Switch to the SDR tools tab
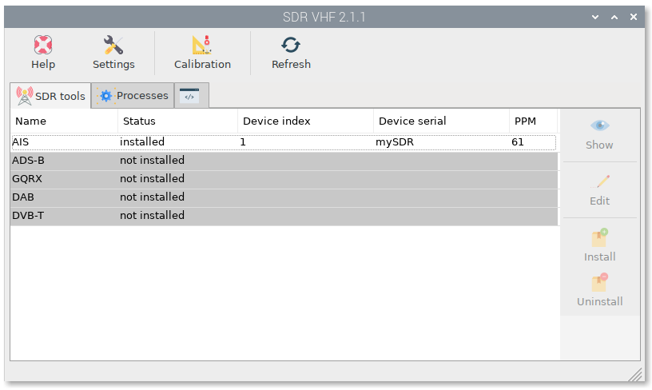 50,96
